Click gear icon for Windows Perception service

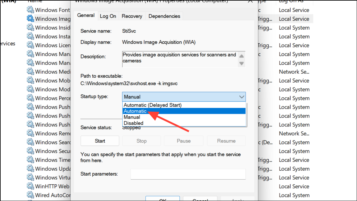point(30,98)
